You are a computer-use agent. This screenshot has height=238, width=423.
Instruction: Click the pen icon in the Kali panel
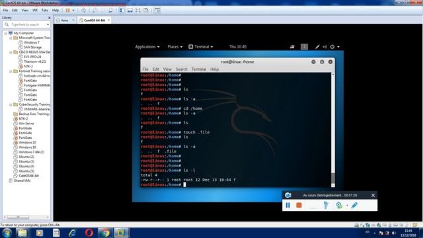317,47
